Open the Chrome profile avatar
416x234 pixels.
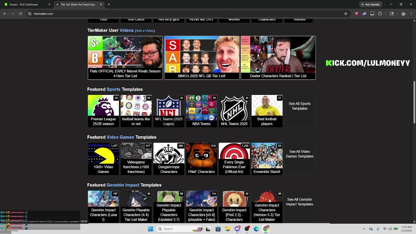tap(403, 14)
